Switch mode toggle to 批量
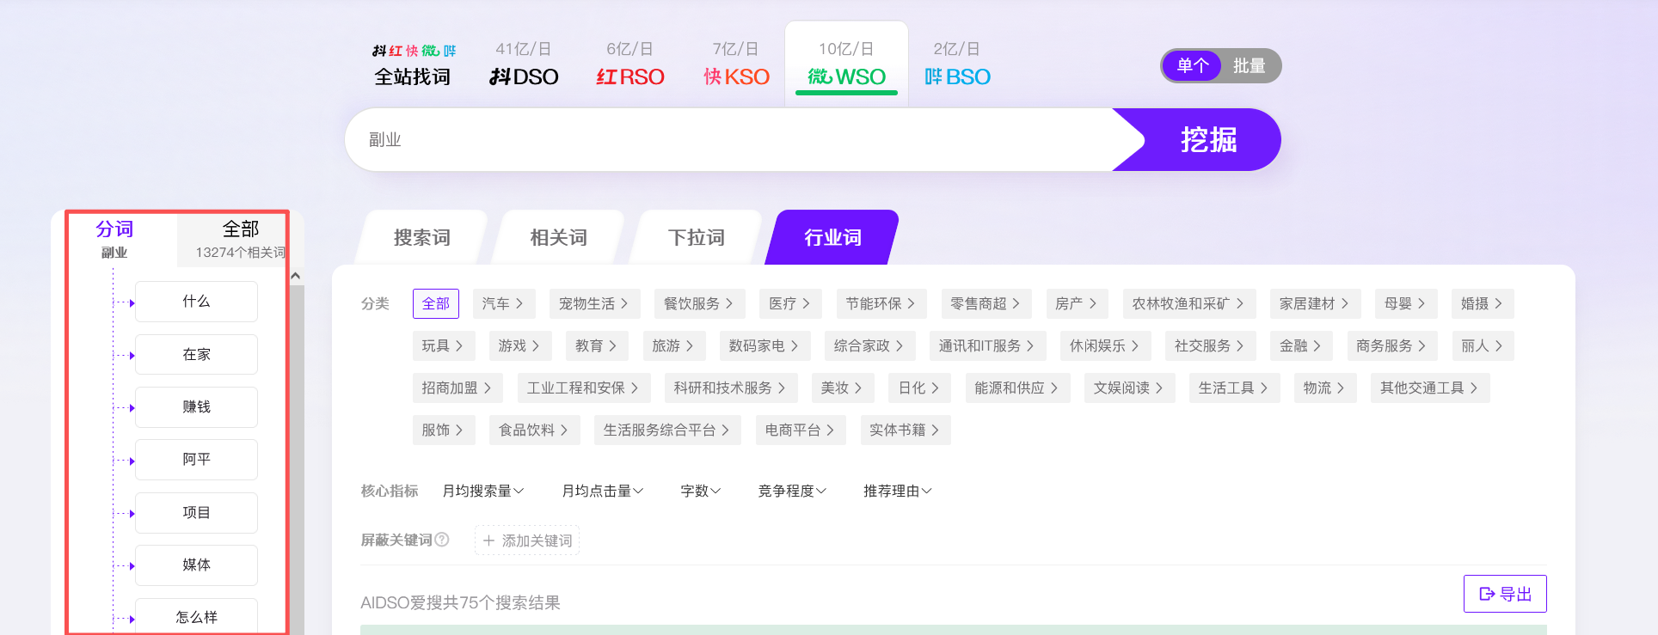This screenshot has height=635, width=1658. click(1249, 66)
